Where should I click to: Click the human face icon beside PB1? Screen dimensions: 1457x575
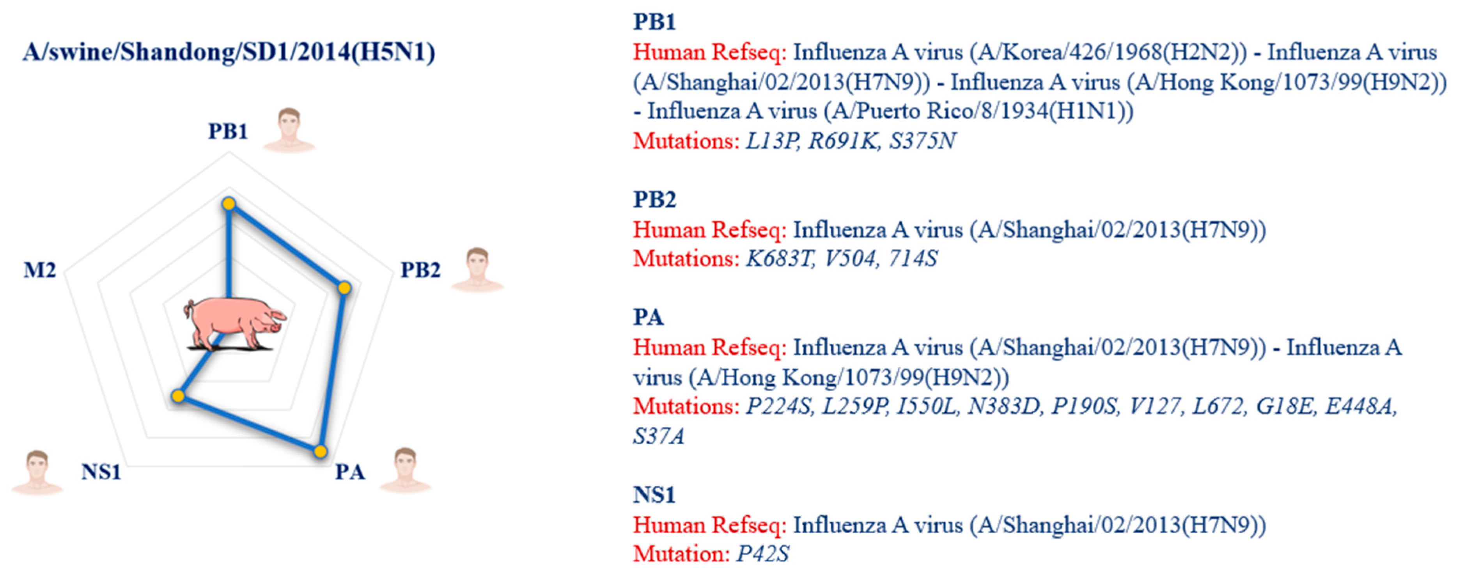[x=289, y=130]
